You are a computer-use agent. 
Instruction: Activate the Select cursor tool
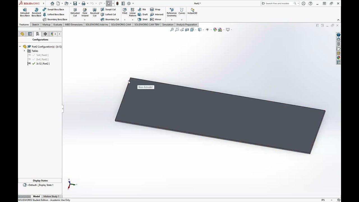[x=109, y=3]
